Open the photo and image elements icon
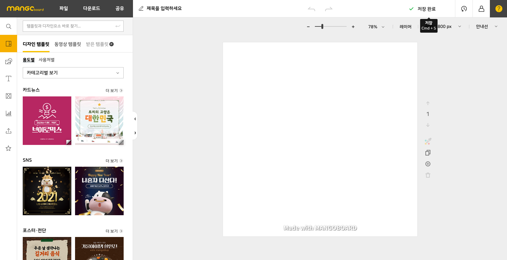Screen dimensions: 507x260 [x=9, y=61]
